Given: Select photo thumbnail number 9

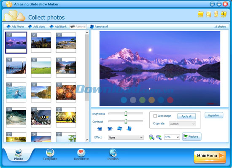Looking at the screenshot, I should (x=66, y=92).
